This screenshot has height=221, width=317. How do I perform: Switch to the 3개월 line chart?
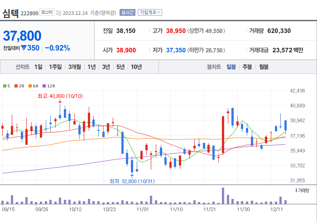pyautogui.click(x=75, y=67)
